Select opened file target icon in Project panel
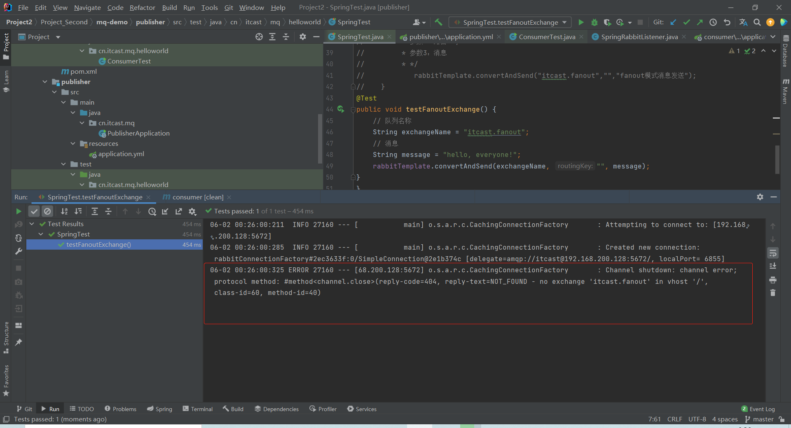The width and height of the screenshot is (791, 428). 259,37
